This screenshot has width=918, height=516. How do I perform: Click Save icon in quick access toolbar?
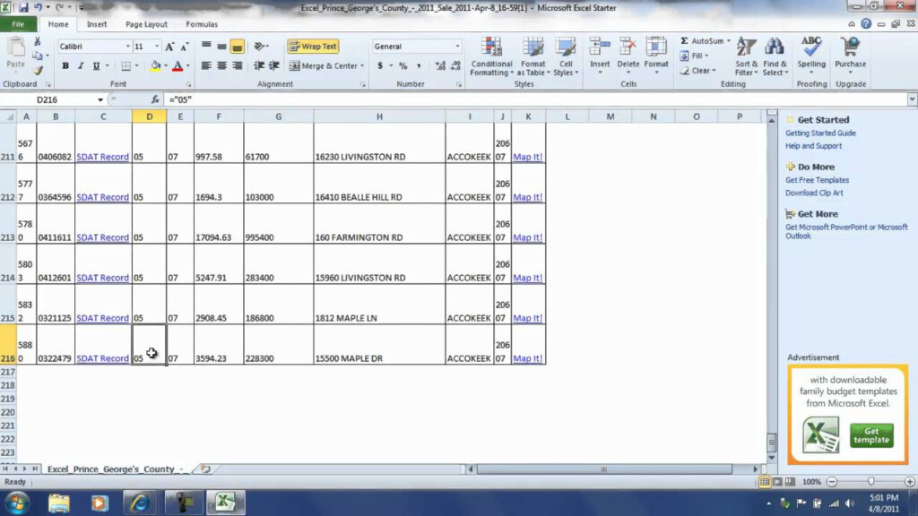point(23,7)
